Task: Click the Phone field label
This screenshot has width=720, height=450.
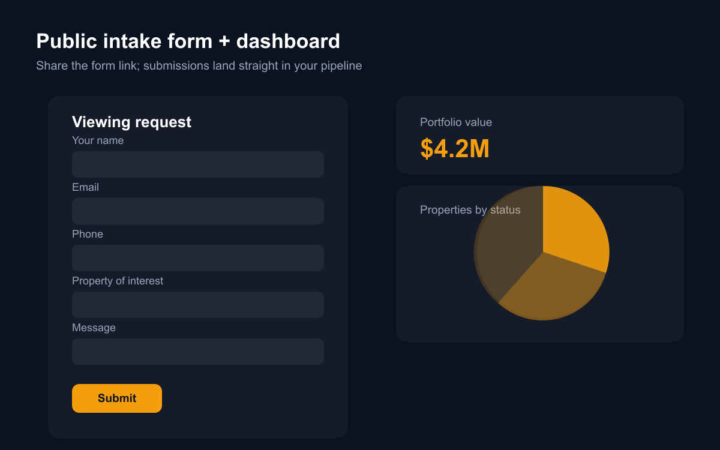Action: [x=88, y=234]
